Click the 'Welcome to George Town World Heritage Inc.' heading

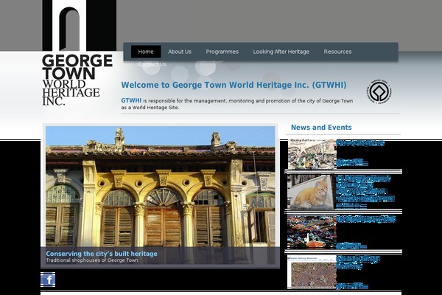(234, 85)
